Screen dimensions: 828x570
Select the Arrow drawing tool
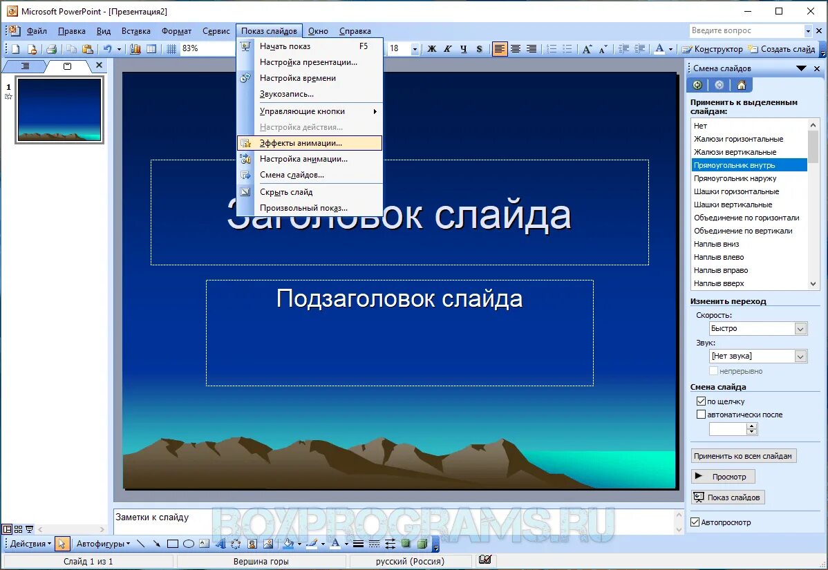tap(156, 544)
